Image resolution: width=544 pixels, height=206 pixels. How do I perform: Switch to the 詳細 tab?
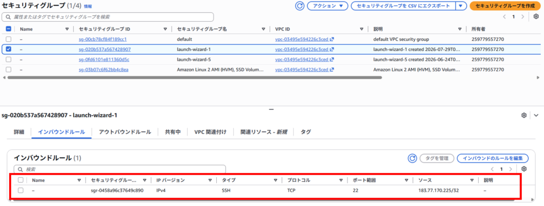19,132
